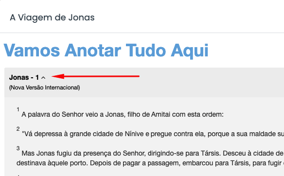Viewport: 284px width, 176px height.
Task: Click the Jonas - 1 chapter heading
Action: click(24, 77)
